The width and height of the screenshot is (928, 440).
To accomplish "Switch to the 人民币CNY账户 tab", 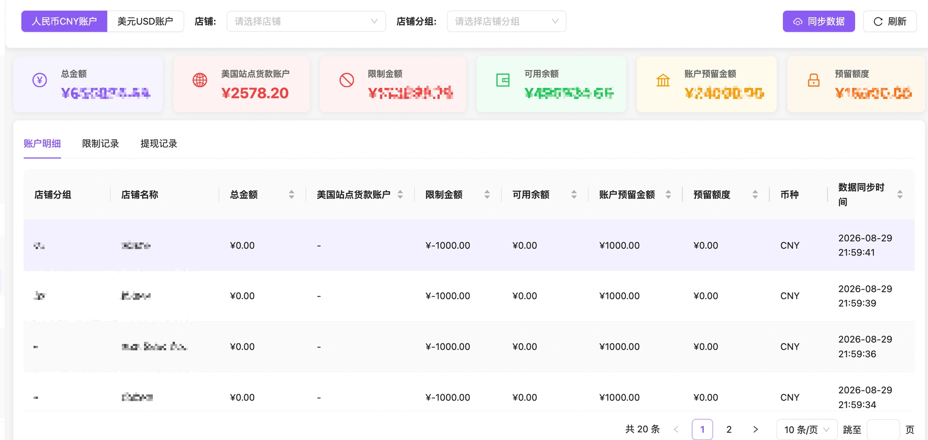I will point(64,21).
